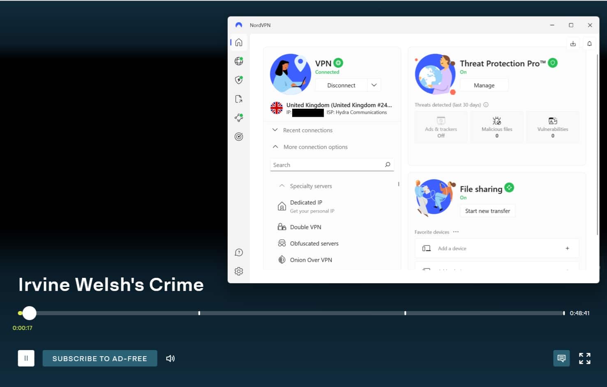The height and width of the screenshot is (387, 607).
Task: Click the NordVPN server Search field
Action: (332, 165)
